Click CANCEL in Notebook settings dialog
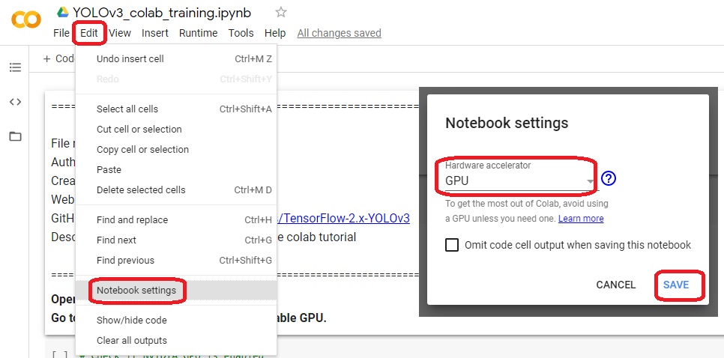The image size is (724, 358). coord(616,285)
